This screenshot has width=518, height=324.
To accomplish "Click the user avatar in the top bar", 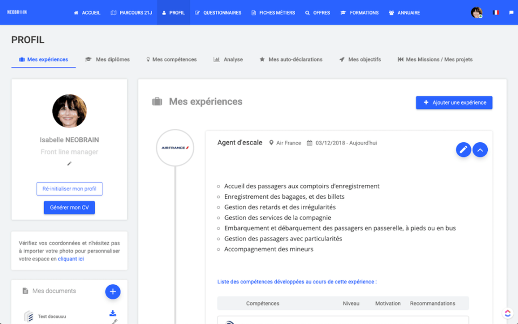I will click(476, 12).
